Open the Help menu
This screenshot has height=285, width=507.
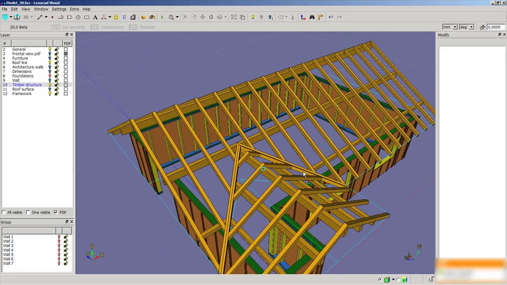[x=86, y=9]
